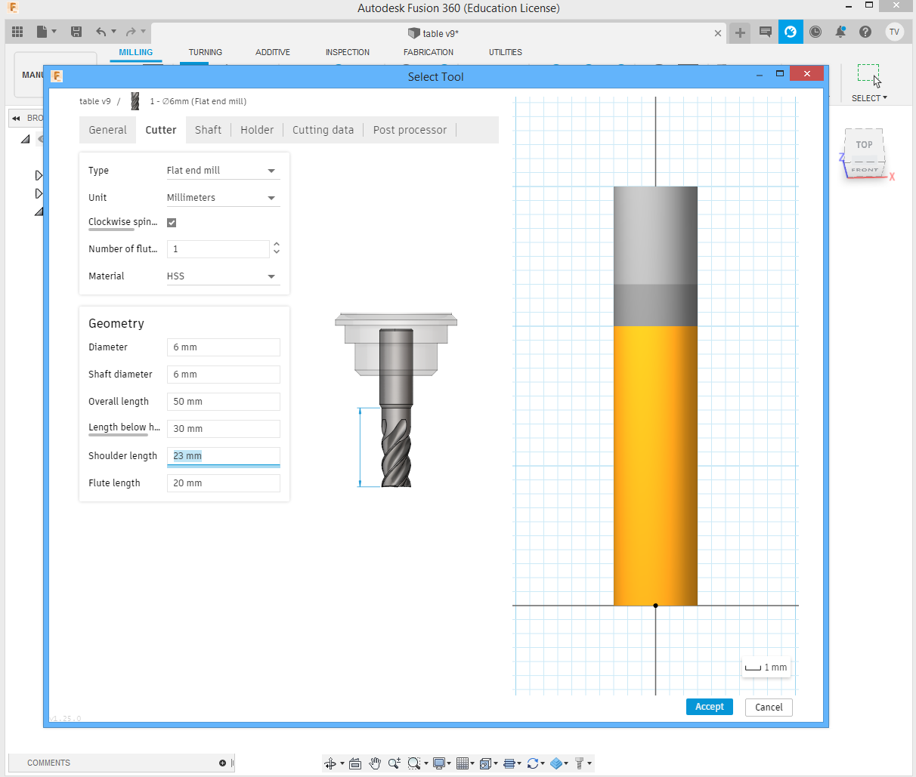Image resolution: width=916 pixels, height=777 pixels.
Task: Open the Display Settings dropdown arrow
Action: (449, 763)
